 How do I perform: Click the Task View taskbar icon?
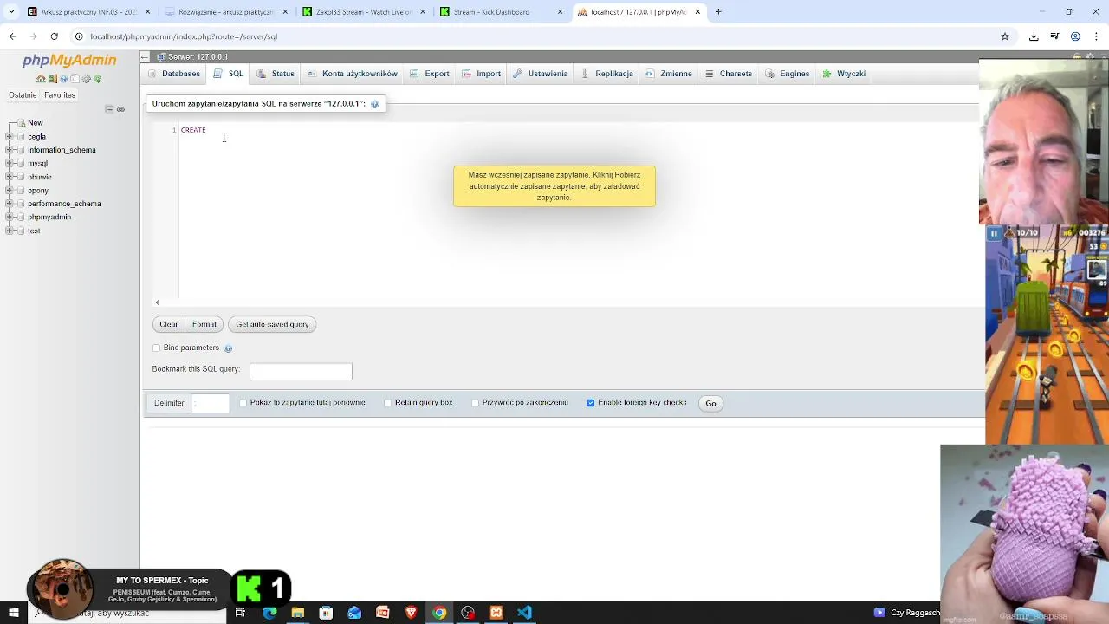point(240,613)
